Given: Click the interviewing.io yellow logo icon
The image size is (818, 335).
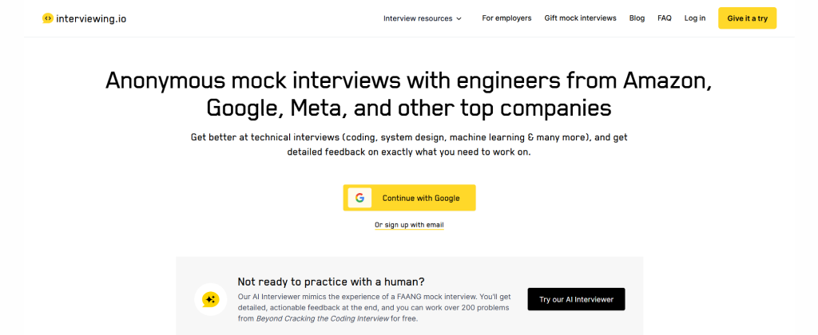Looking at the screenshot, I should (48, 18).
